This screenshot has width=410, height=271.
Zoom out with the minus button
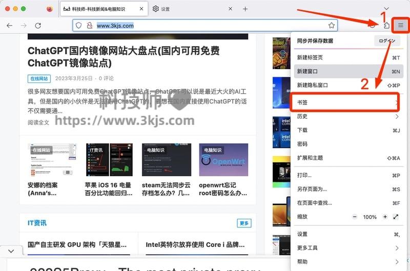355,217
